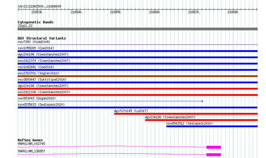The width and height of the screenshot is (266, 158).
Task: Select the red dgv717n145 variant bar
Action: pos(186,114)
